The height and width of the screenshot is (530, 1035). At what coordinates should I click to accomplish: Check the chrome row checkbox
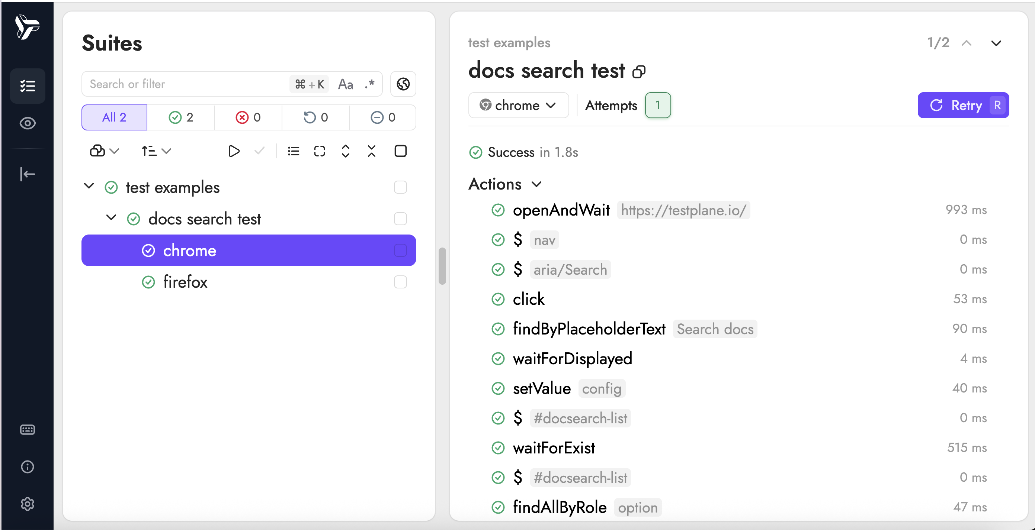[400, 250]
